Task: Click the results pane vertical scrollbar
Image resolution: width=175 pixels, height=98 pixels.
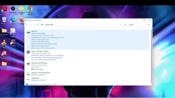Action: pos(151,57)
